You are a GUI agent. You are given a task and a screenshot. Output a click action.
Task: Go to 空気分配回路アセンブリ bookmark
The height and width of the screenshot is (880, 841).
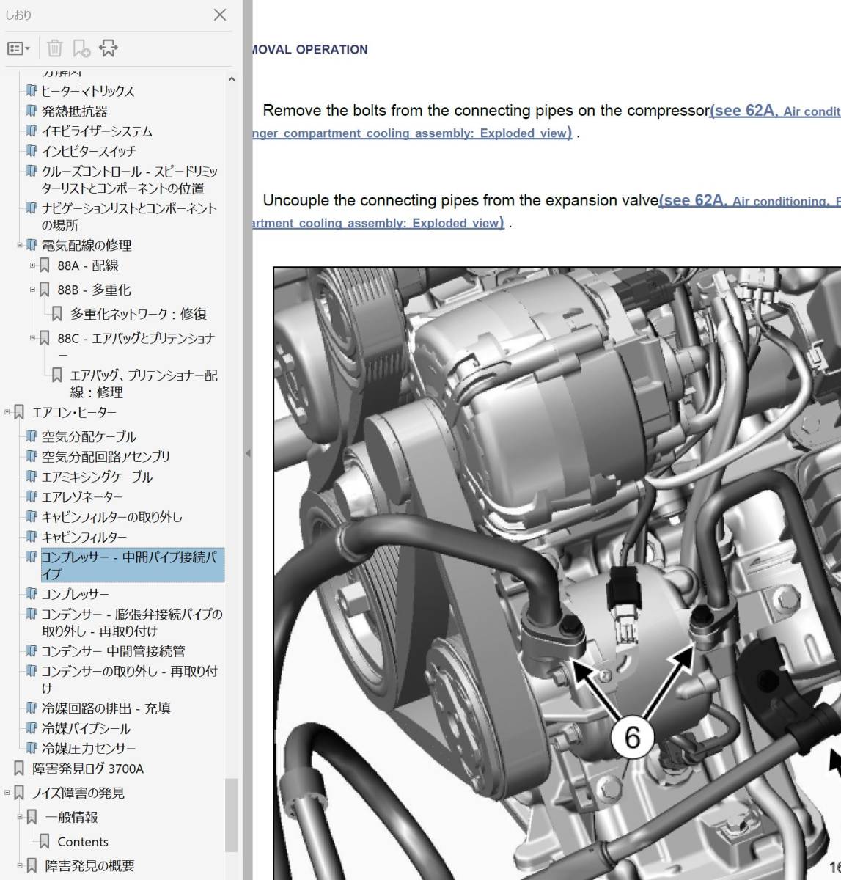click(106, 456)
